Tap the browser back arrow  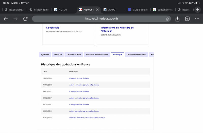click(6, 19)
